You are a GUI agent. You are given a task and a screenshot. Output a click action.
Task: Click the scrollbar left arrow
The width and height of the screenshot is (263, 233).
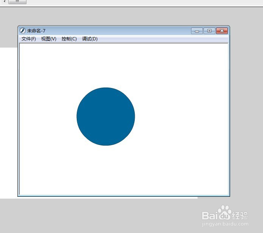(x=4, y=2)
